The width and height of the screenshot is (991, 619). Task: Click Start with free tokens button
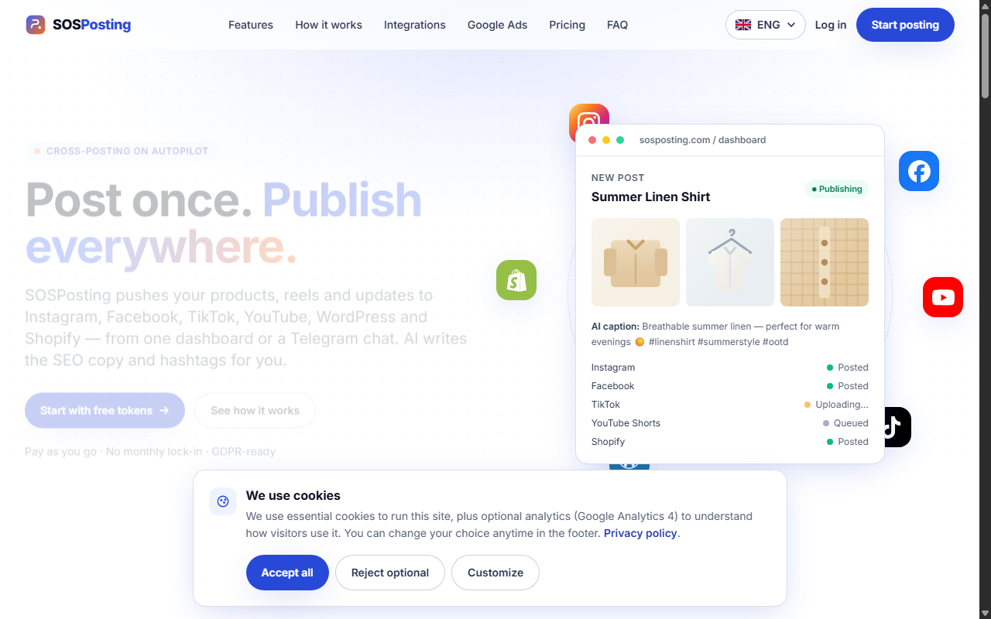point(105,410)
